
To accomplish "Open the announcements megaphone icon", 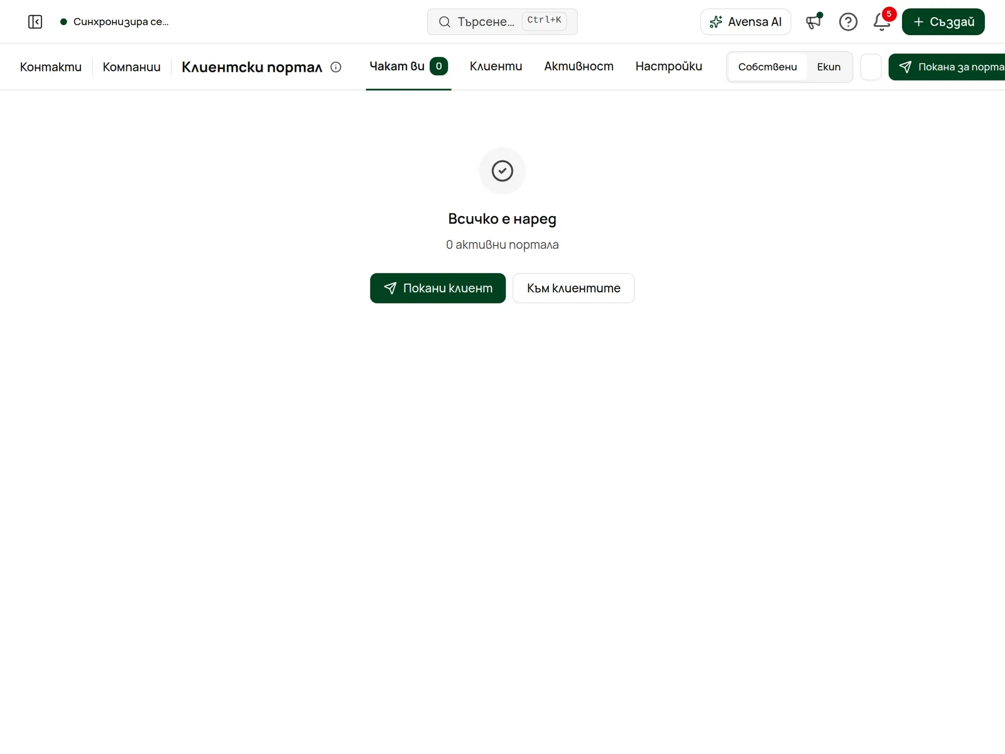I will tap(814, 22).
